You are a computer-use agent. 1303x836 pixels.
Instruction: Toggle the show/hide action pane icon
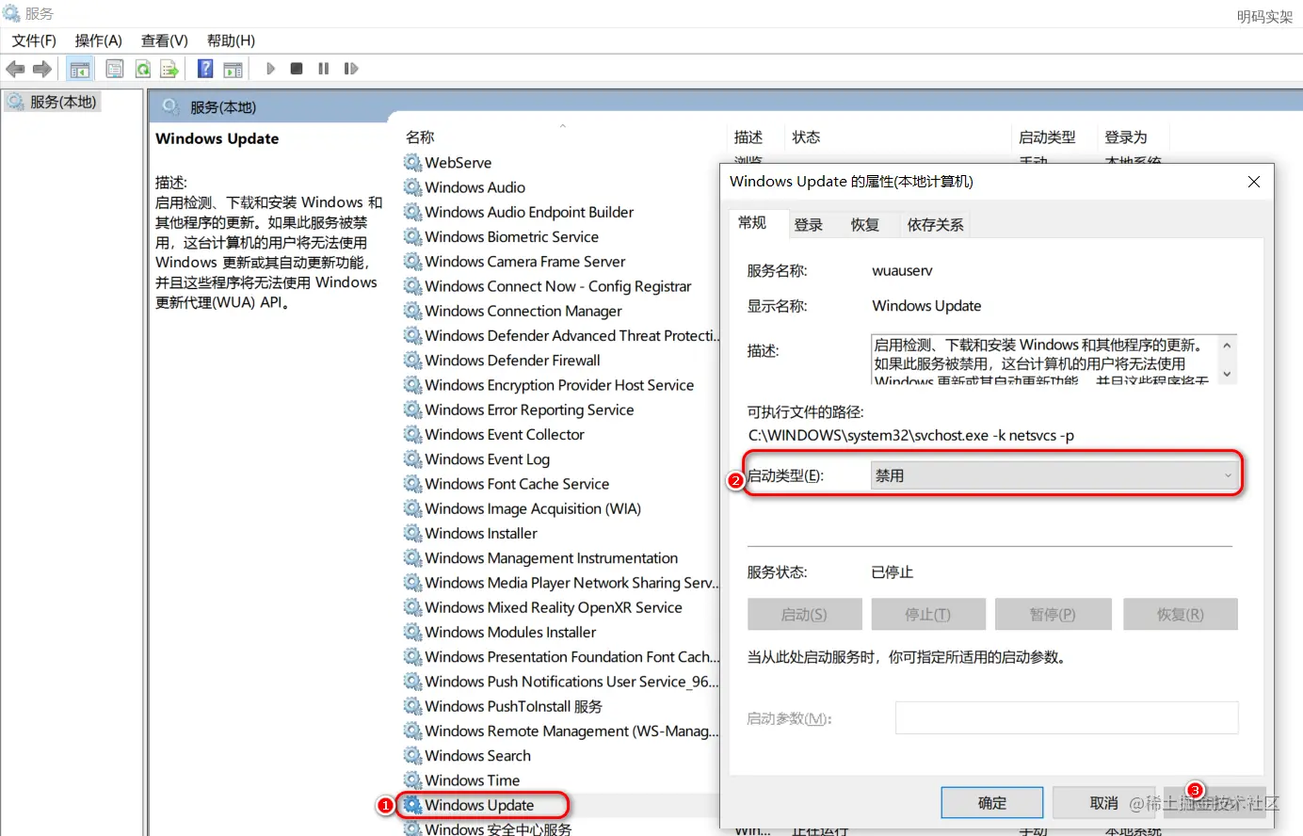pyautogui.click(x=233, y=69)
